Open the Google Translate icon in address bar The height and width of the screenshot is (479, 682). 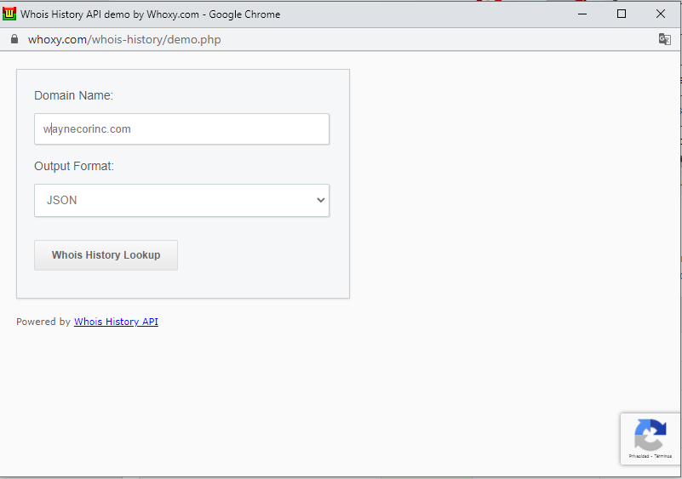(x=664, y=39)
